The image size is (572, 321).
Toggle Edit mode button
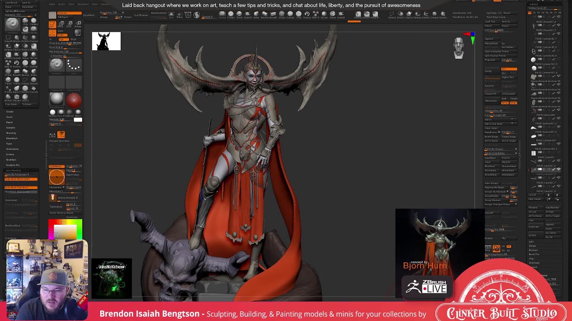click(52, 25)
